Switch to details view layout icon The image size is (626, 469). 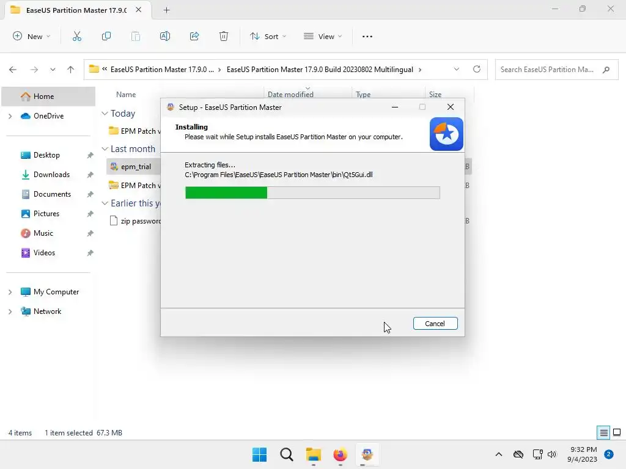pyautogui.click(x=603, y=433)
